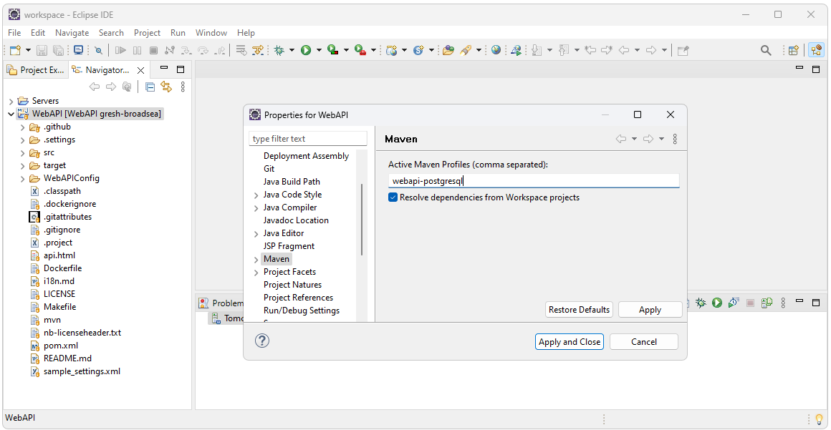Click the Servers view green Start icon
831x430 pixels.
coord(717,303)
